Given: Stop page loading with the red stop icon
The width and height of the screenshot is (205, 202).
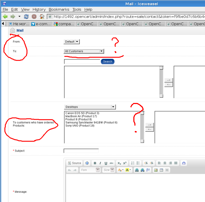Looking at the screenshot, I should (x=34, y=17).
